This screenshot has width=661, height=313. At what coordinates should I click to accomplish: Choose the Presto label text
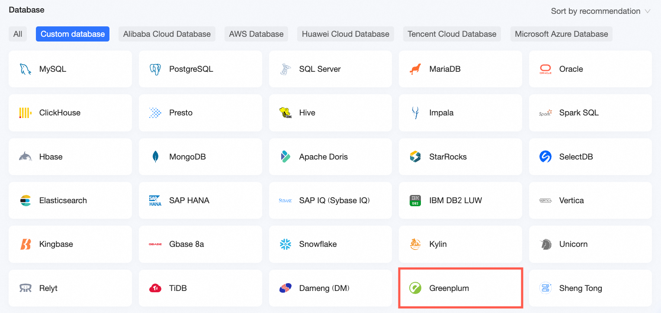(x=181, y=113)
